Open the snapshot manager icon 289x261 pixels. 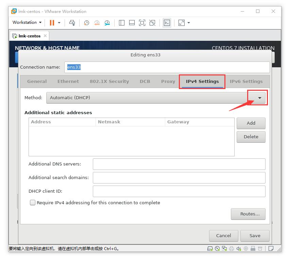click(x=107, y=23)
